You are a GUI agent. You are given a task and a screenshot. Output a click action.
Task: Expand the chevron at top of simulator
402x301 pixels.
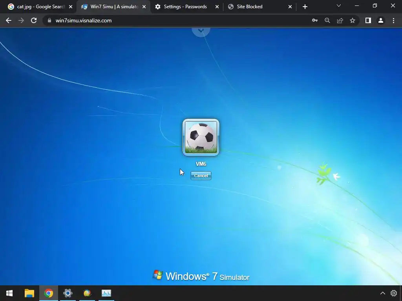tap(201, 31)
